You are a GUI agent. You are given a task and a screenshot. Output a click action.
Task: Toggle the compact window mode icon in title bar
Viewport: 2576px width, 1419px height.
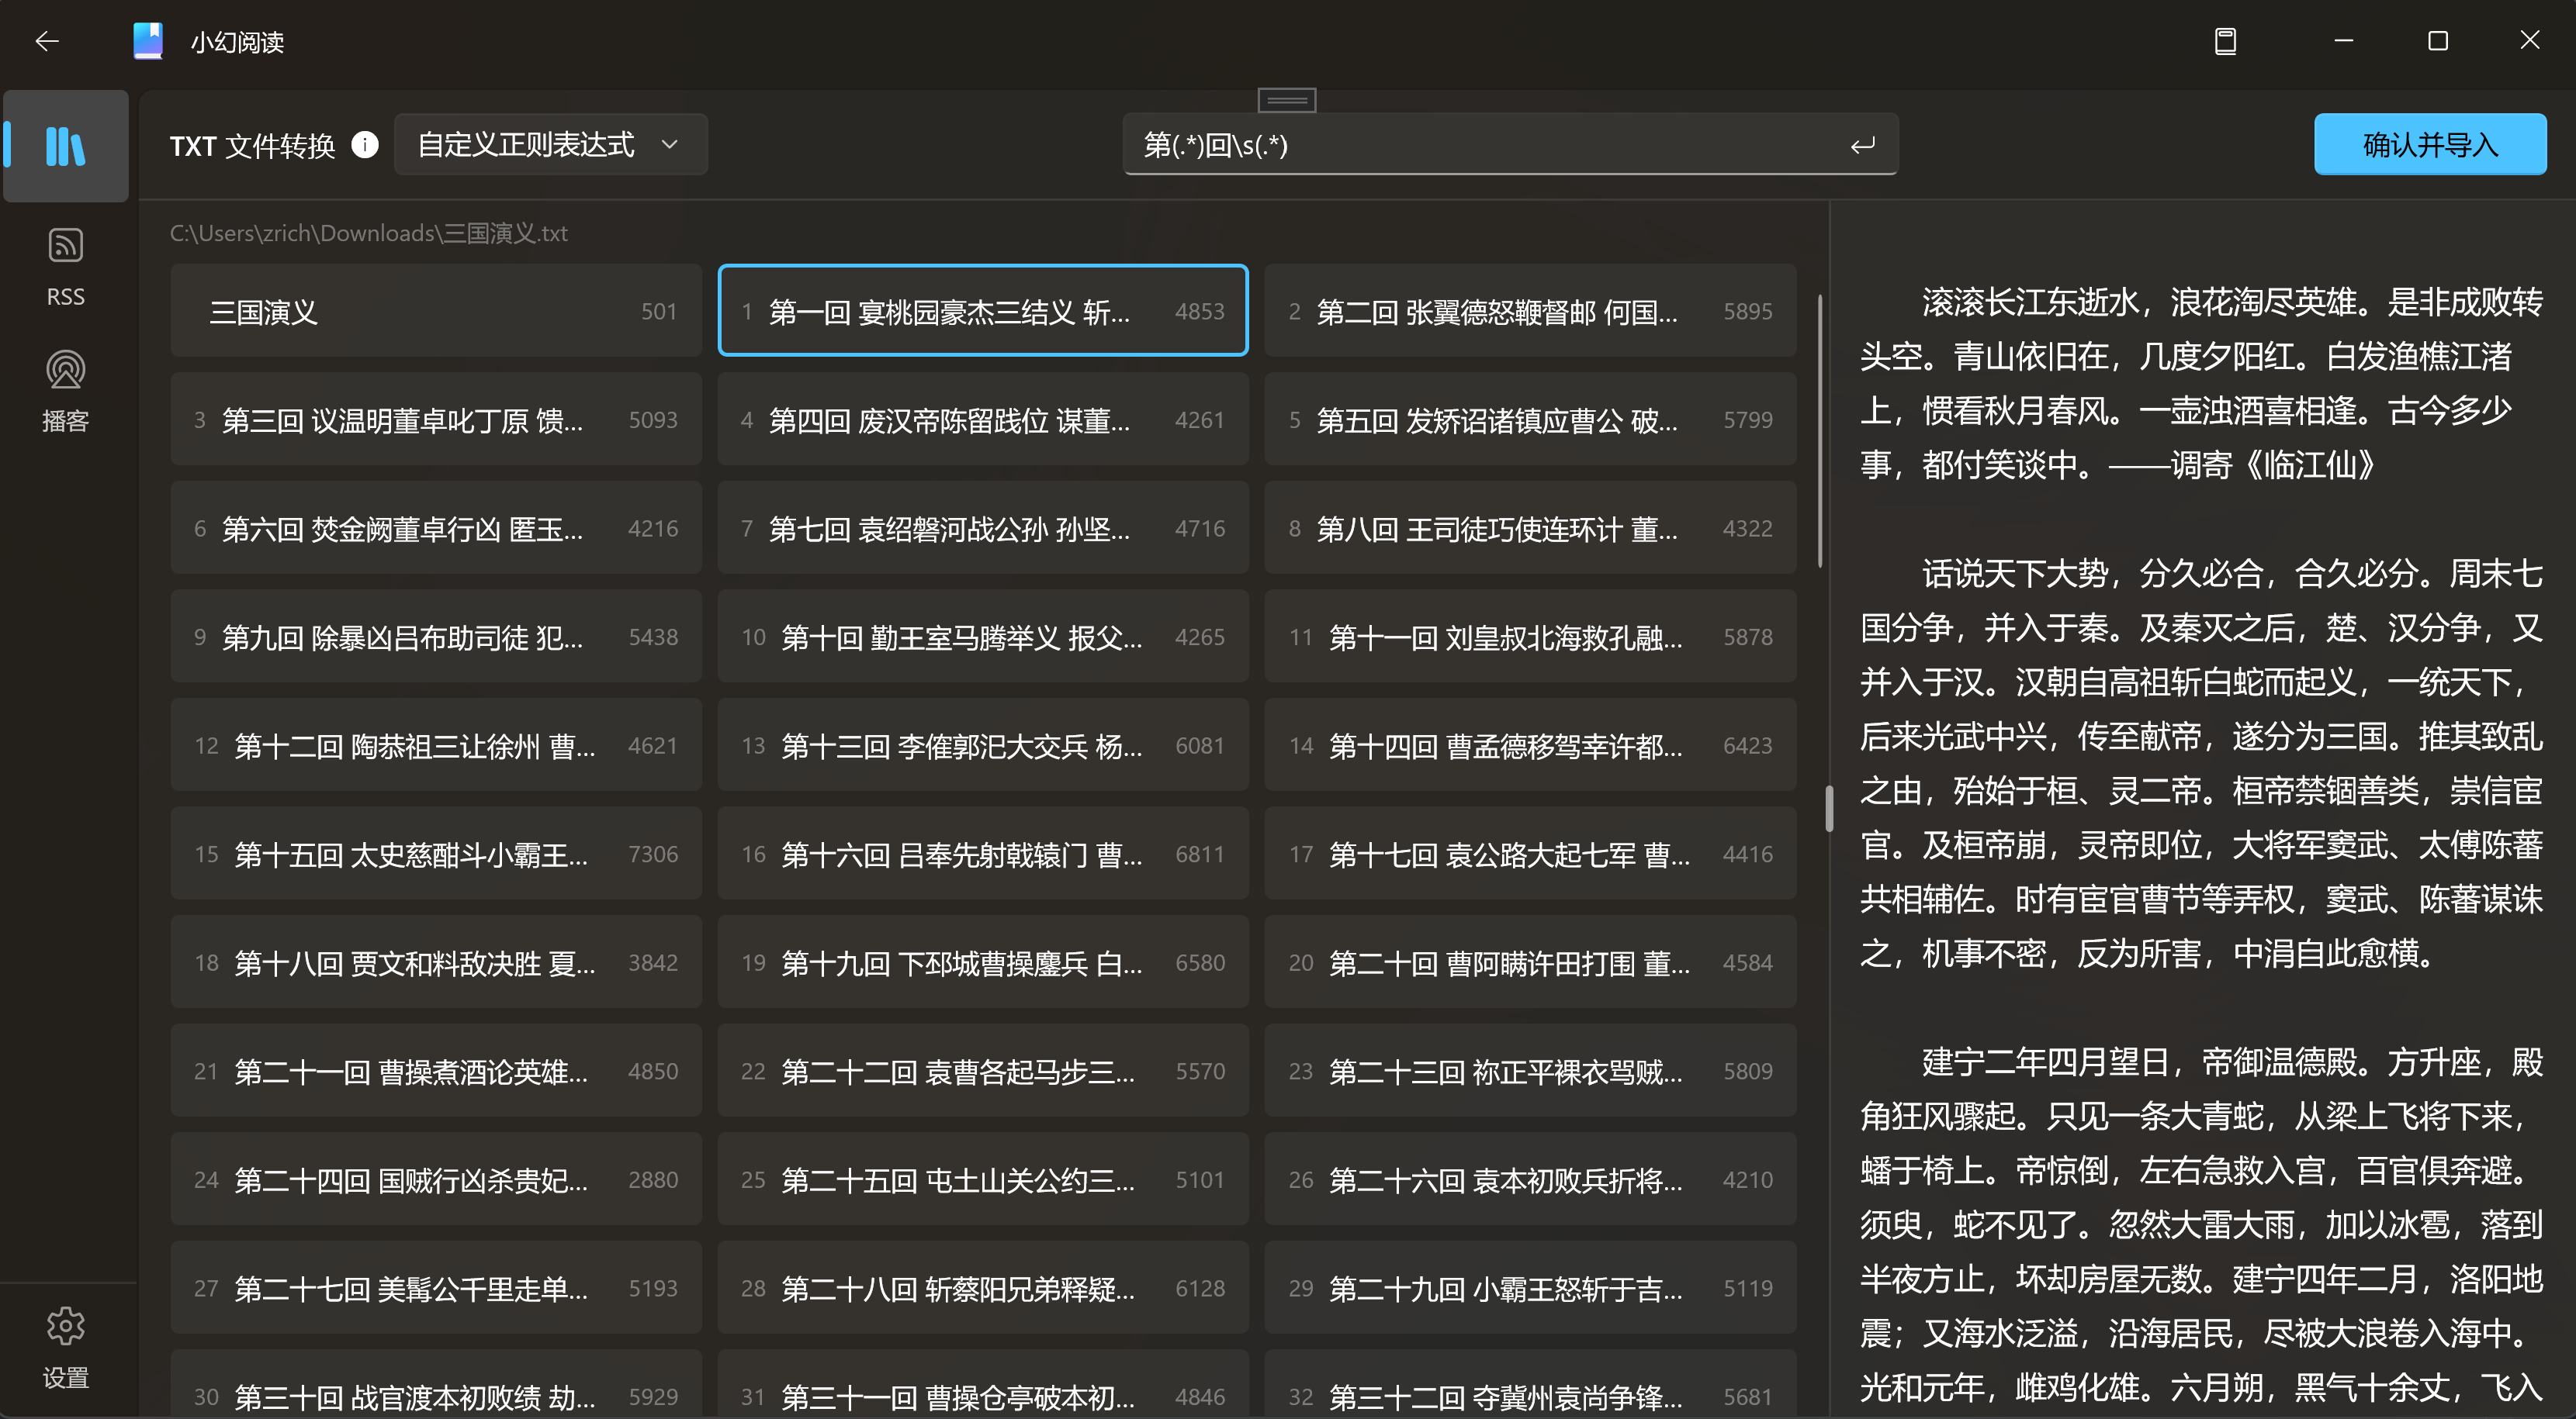pos(2225,41)
